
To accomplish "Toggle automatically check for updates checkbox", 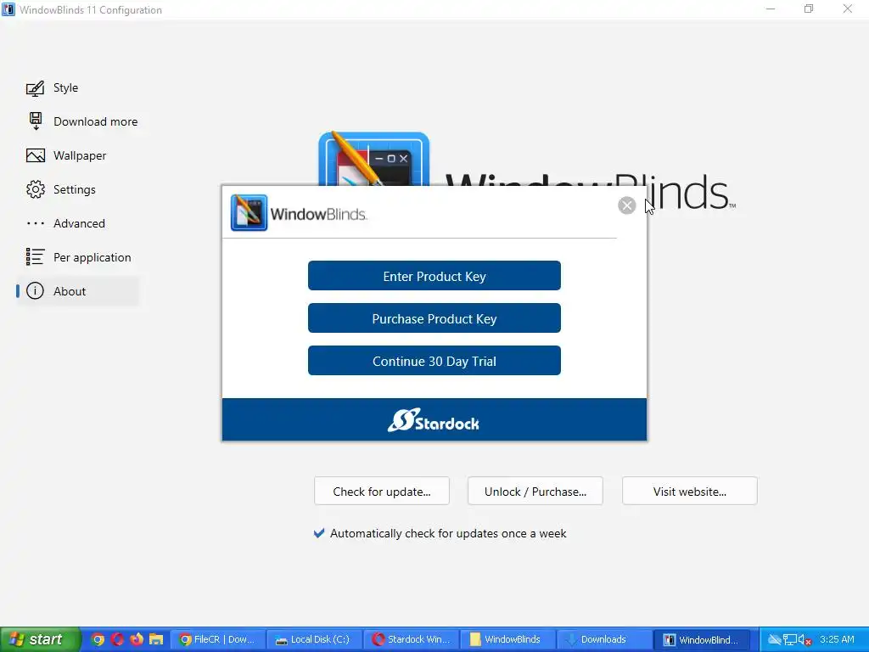I will pos(319,533).
